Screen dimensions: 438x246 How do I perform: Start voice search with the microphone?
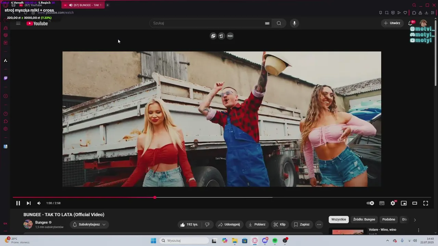point(294,23)
